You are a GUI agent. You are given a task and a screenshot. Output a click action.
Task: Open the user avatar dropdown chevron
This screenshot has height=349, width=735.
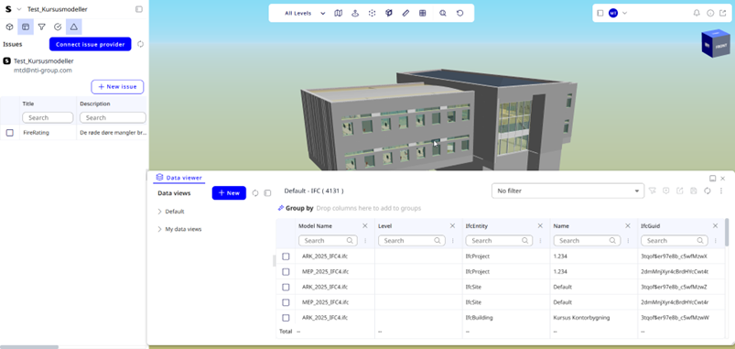point(624,13)
